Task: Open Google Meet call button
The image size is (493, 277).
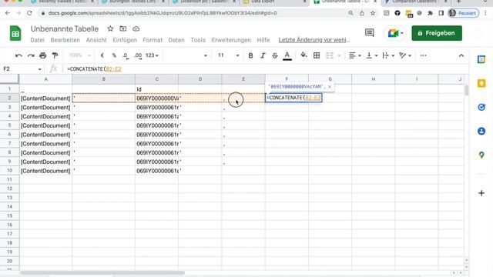Action: [x=395, y=33]
